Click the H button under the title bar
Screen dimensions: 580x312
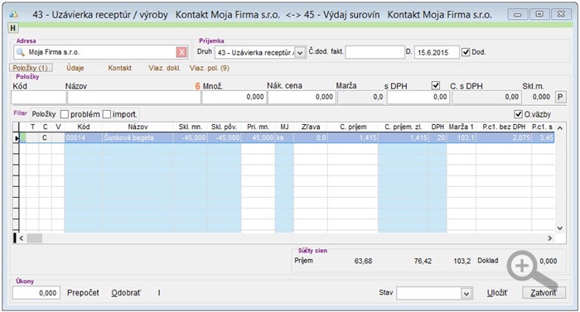click(13, 28)
